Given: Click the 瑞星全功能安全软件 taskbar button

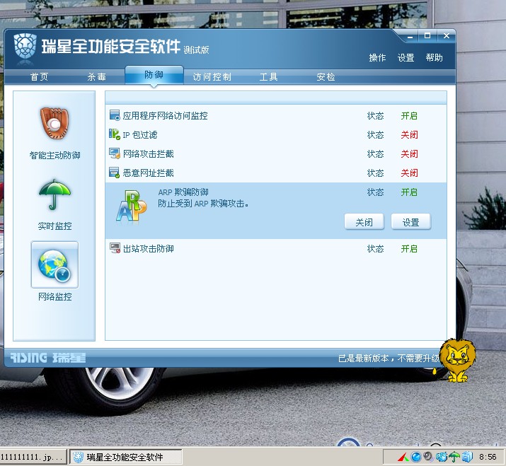Looking at the screenshot, I should 126,457.
